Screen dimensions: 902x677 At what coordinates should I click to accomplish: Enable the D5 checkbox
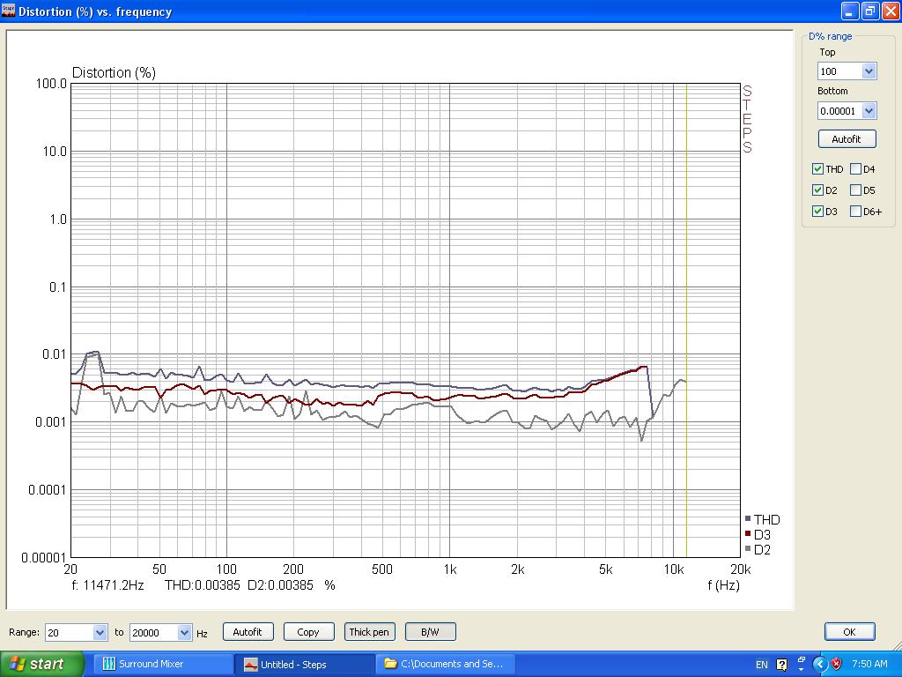(x=855, y=190)
